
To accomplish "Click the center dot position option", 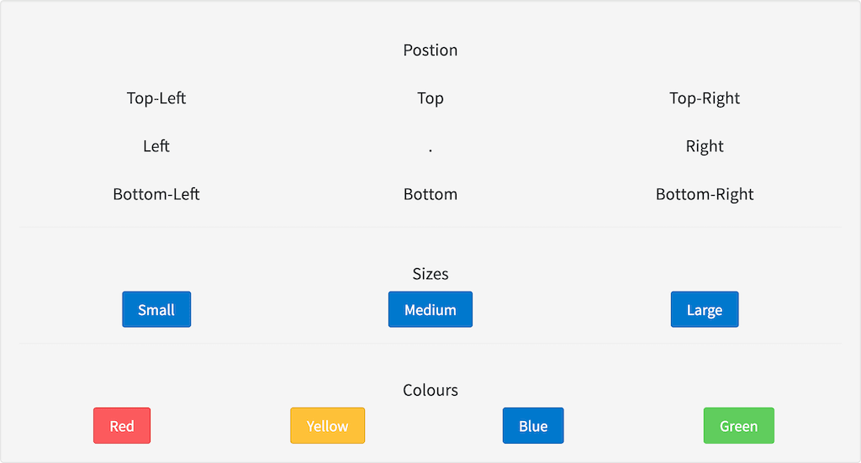I will [430, 148].
